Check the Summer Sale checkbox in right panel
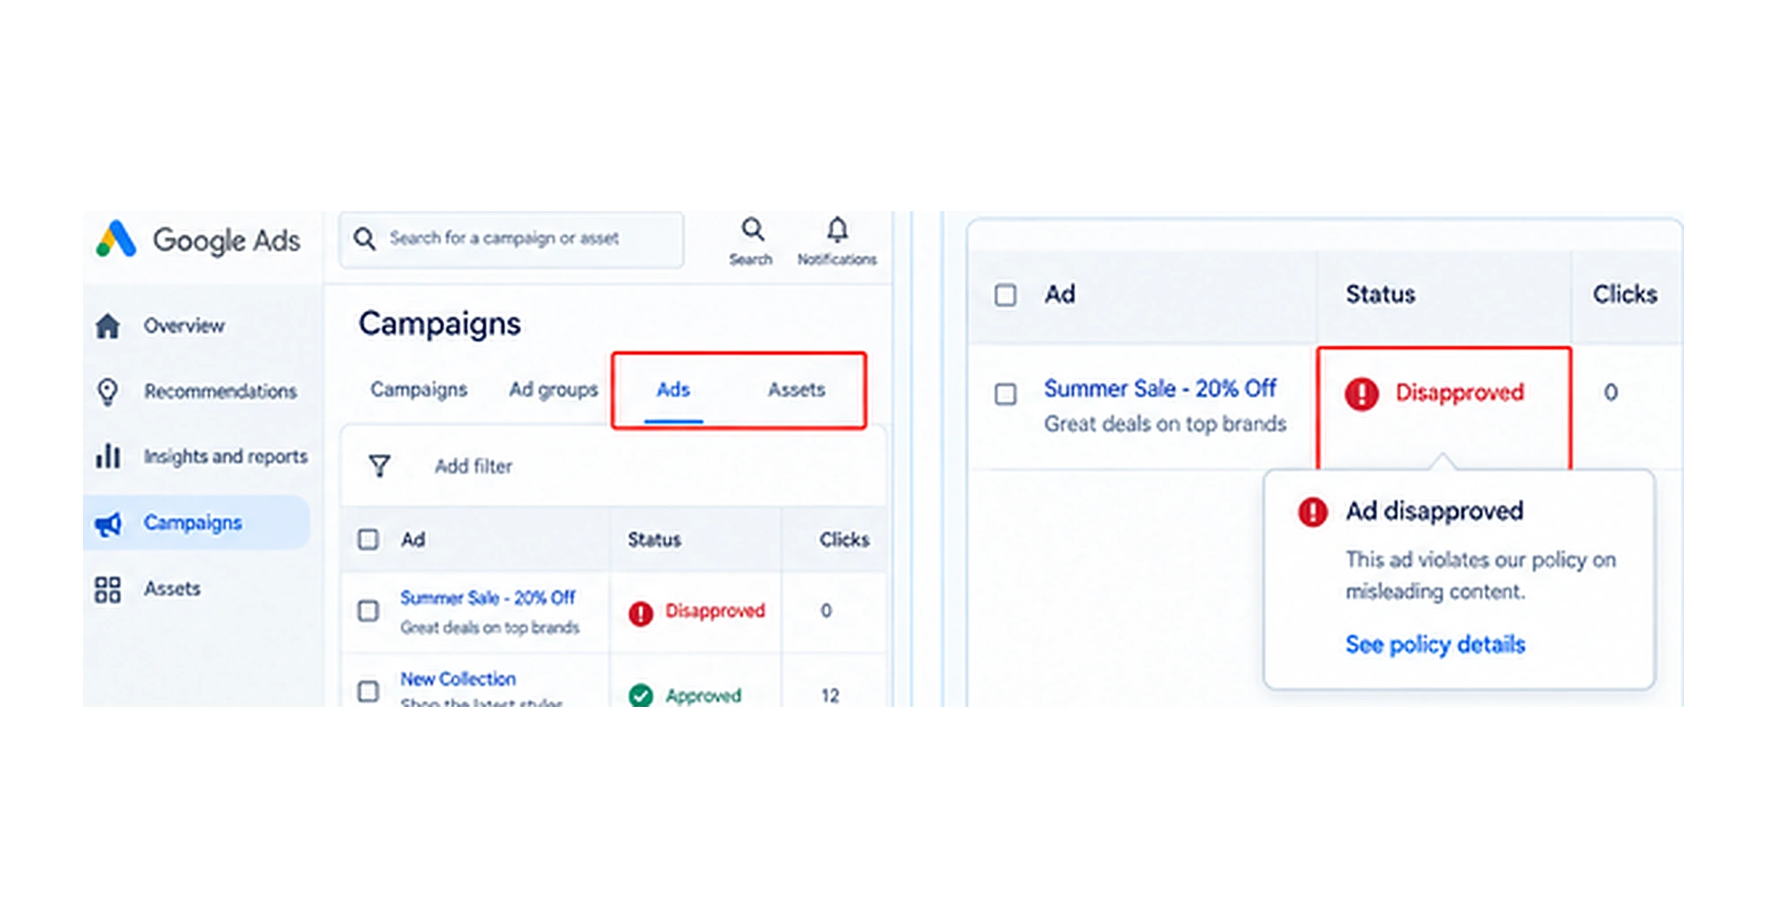This screenshot has width=1767, height=919. [x=1005, y=393]
